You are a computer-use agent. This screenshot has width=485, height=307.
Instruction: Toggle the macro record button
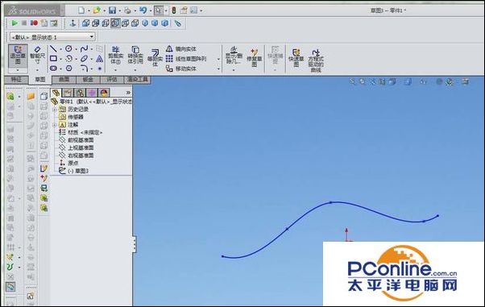coord(34,23)
